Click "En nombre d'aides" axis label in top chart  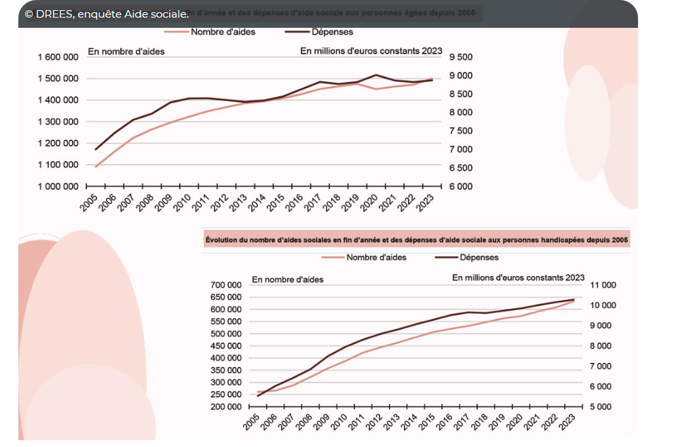click(126, 52)
